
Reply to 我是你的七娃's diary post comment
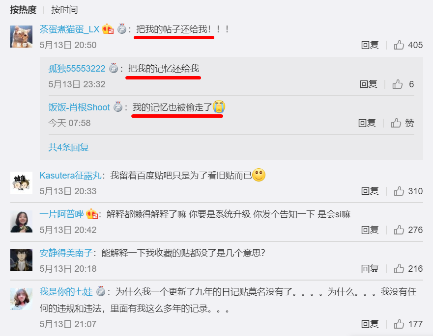[370, 324]
